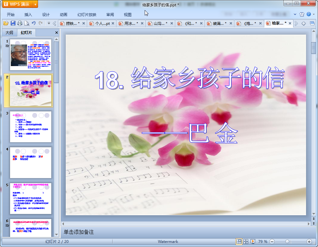Close the 用冰... document tab

point(142,24)
